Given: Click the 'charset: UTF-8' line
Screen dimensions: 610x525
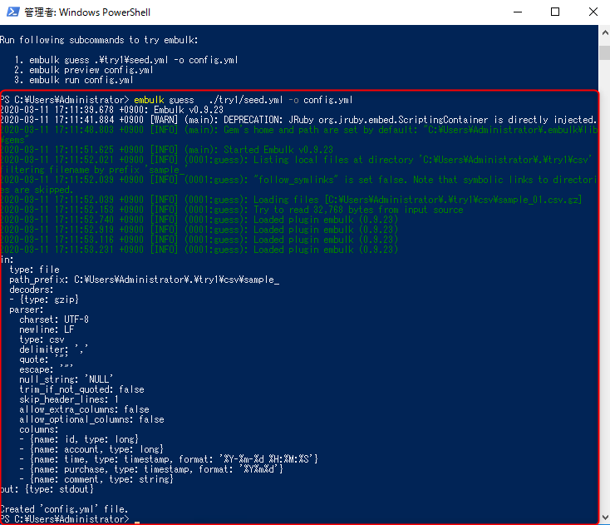Looking at the screenshot, I should (x=54, y=319).
